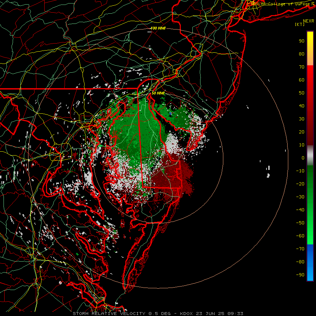Select the 50 NMI range ring label

point(158,93)
